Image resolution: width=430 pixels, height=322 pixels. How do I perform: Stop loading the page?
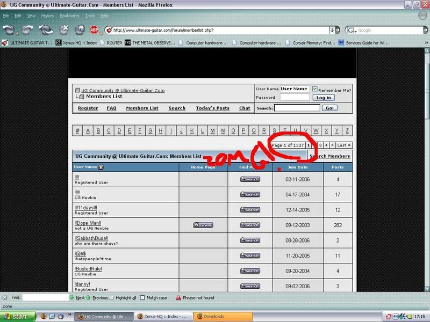click(64, 30)
